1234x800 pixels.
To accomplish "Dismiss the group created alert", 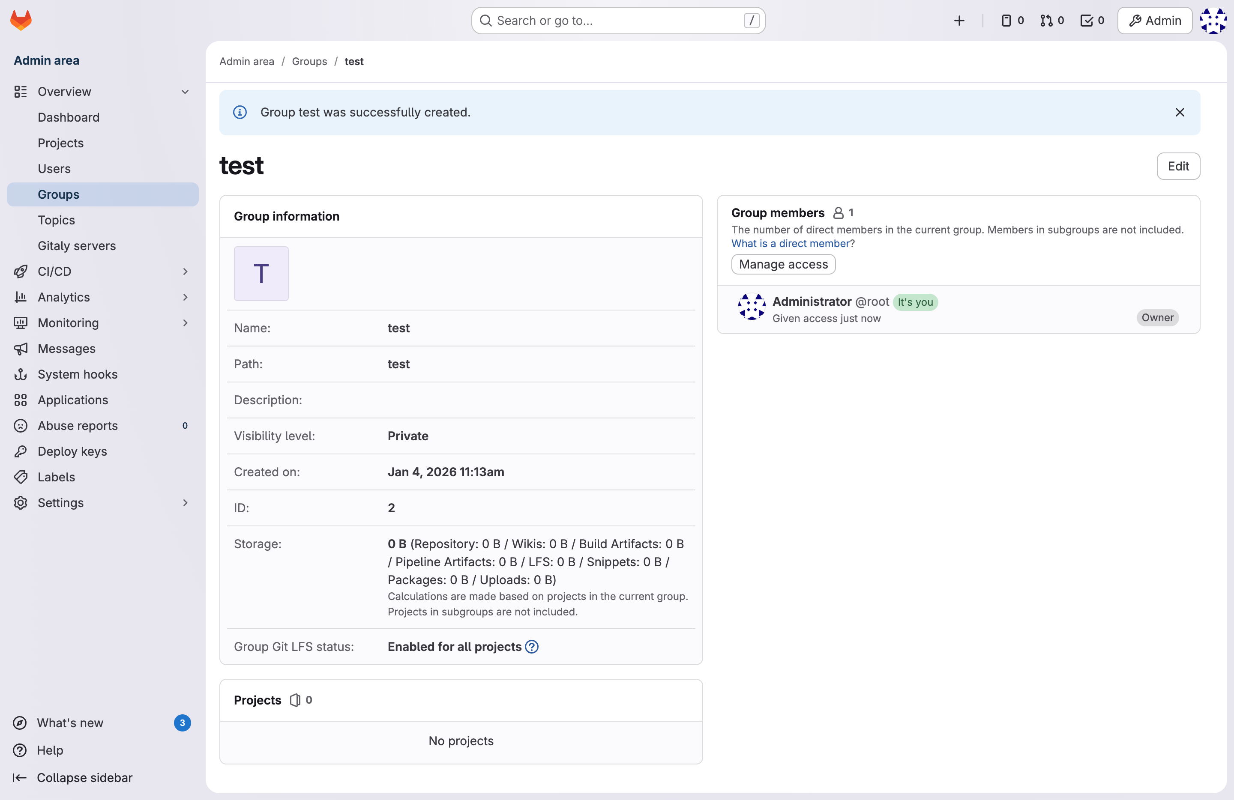I will 1180,113.
